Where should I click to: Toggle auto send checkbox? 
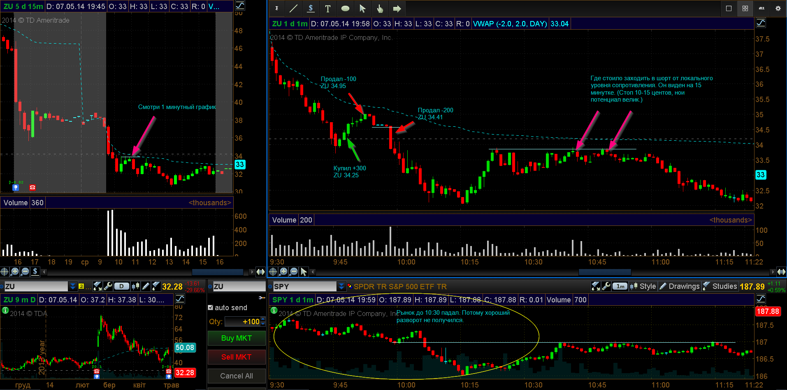211,307
